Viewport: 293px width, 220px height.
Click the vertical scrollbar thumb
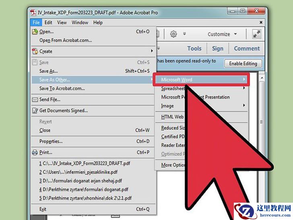pyautogui.click(x=262, y=122)
